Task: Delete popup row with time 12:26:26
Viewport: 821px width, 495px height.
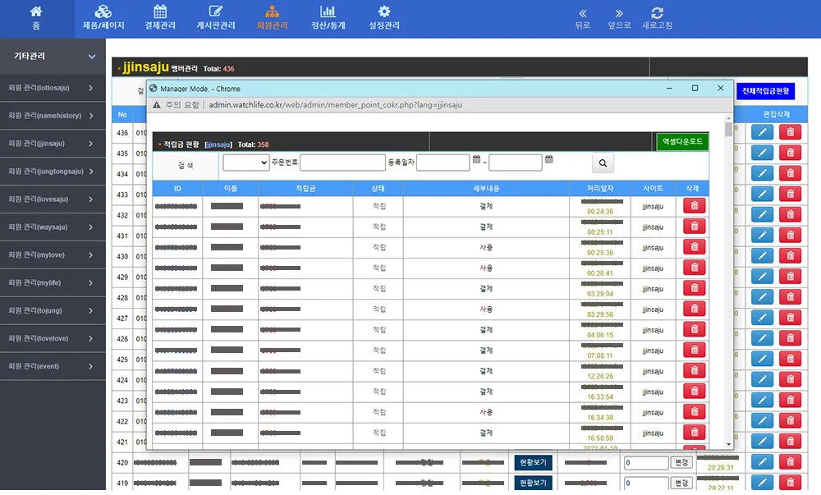Action: [x=695, y=370]
